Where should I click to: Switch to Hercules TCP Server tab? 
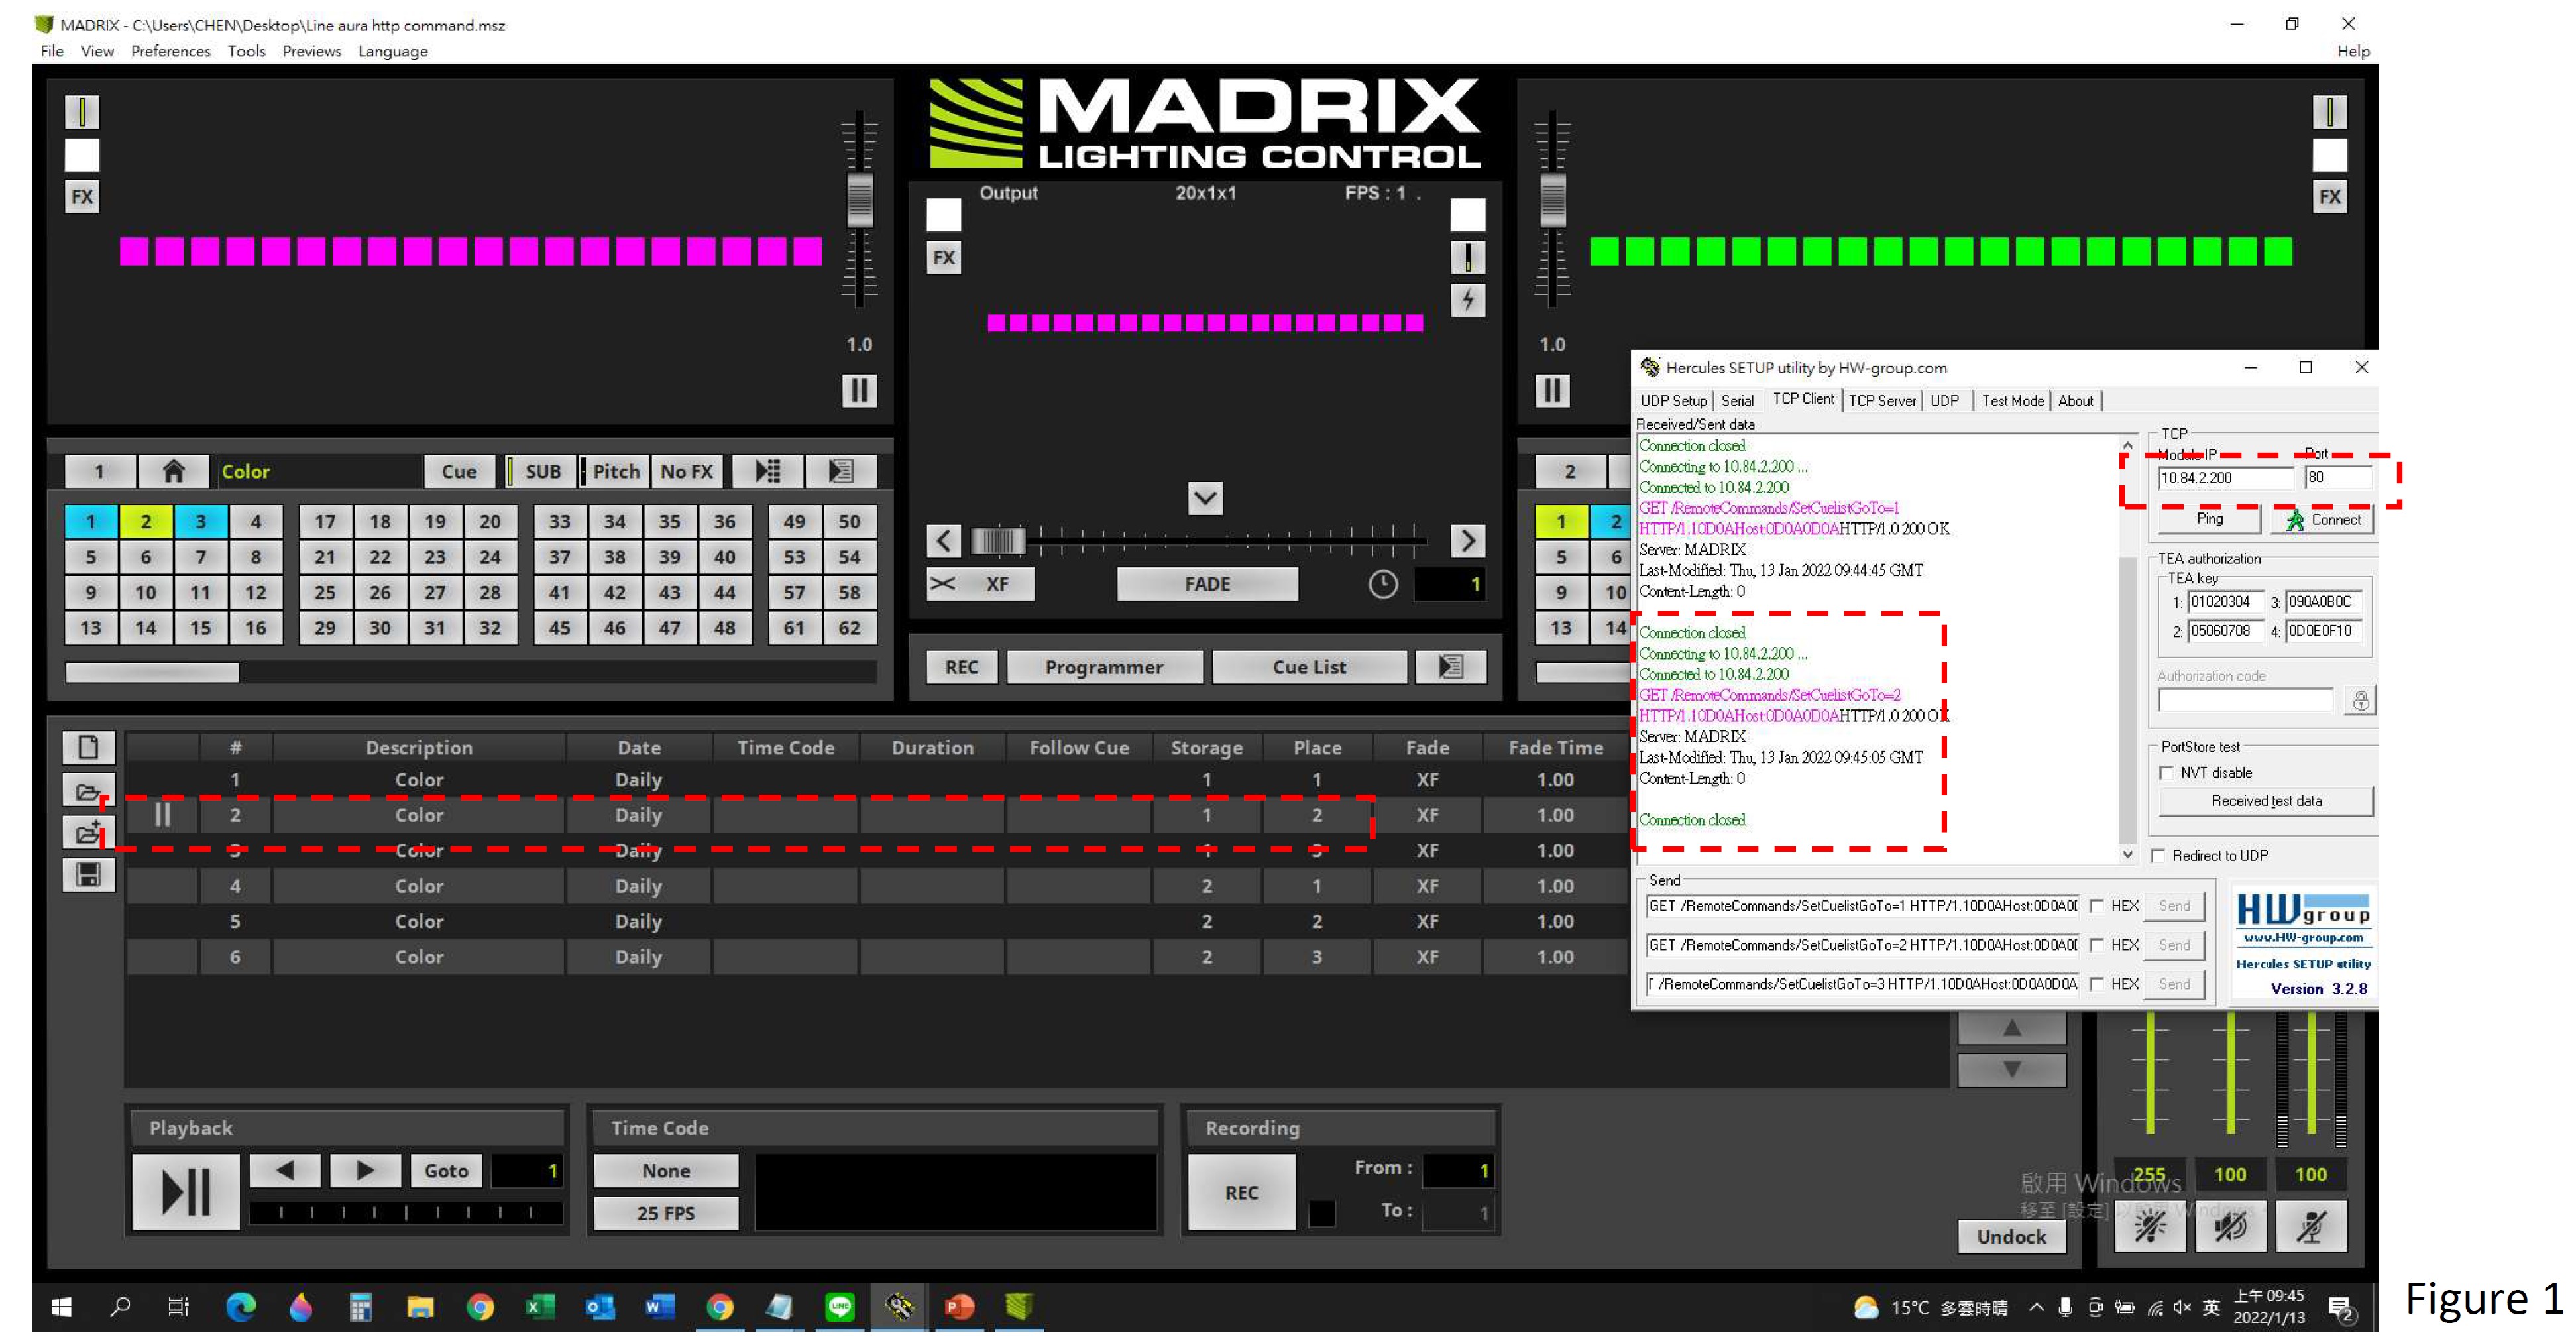(1882, 401)
